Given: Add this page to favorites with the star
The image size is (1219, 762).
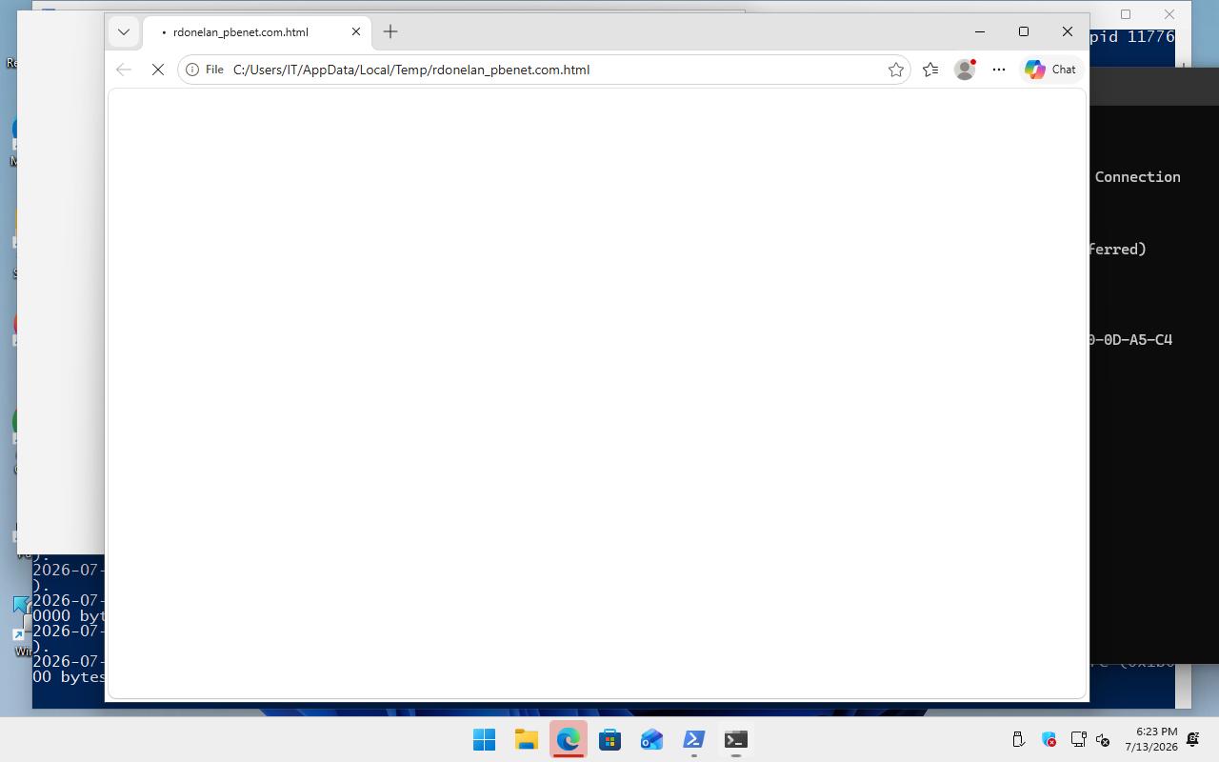Looking at the screenshot, I should [x=895, y=70].
